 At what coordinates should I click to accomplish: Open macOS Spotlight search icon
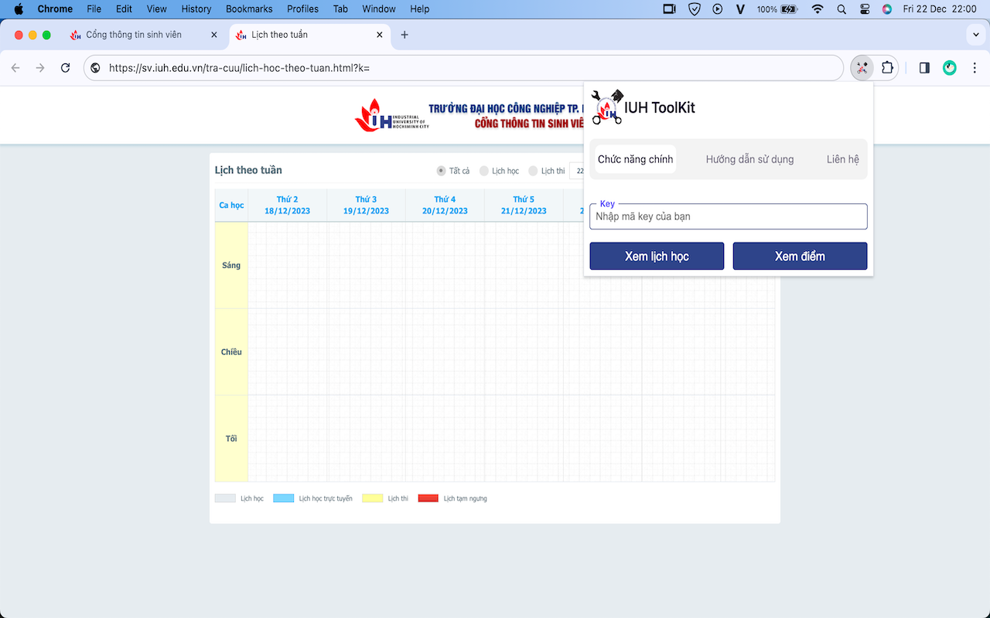coord(841,9)
